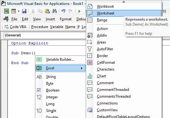
Task: Open the Insert UserForm dropdown arrow
Action: (19, 11)
